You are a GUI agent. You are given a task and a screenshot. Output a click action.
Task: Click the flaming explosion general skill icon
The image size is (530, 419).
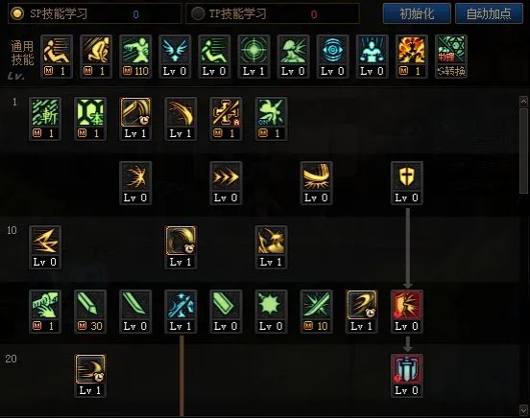coord(411,50)
